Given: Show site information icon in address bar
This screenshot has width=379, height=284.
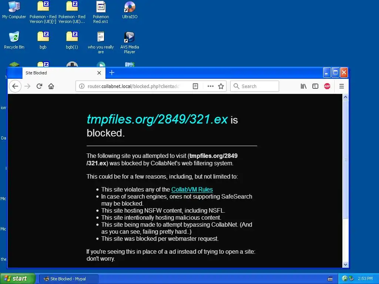Looking at the screenshot, I should click(82, 86).
